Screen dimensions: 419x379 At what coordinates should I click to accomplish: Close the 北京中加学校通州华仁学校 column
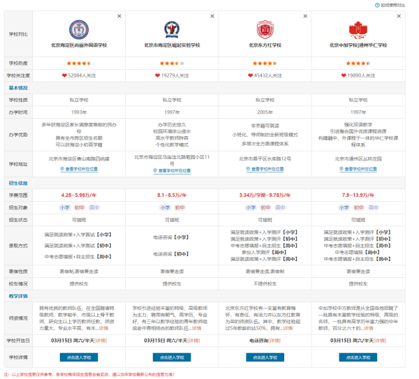tap(399, 16)
